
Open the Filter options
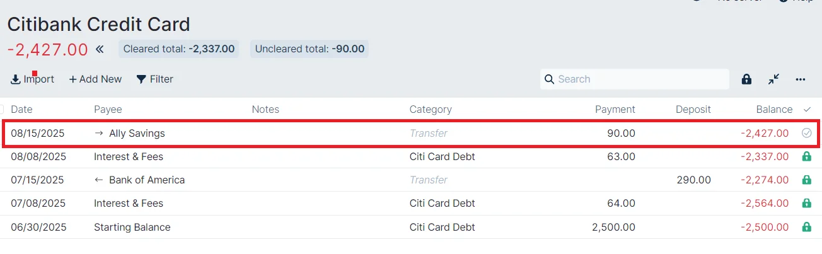154,79
